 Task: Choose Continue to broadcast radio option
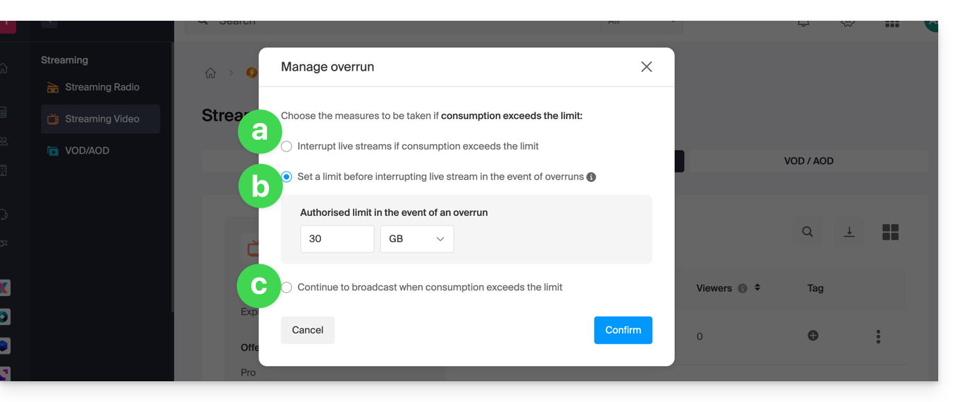287,287
